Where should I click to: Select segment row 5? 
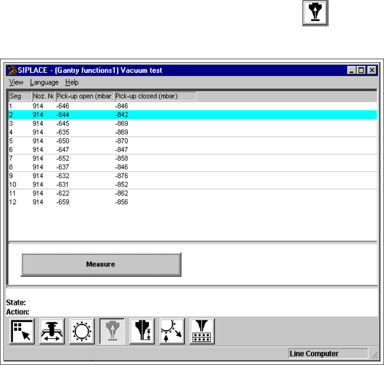pyautogui.click(x=192, y=141)
